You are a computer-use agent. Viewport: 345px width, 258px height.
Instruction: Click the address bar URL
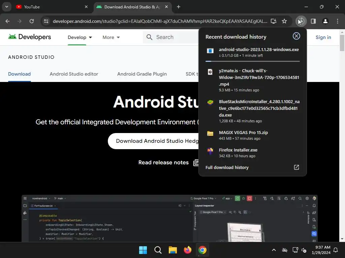coord(160,21)
